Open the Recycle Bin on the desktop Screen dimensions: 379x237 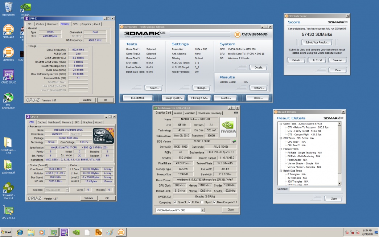pyautogui.click(x=8, y=7)
